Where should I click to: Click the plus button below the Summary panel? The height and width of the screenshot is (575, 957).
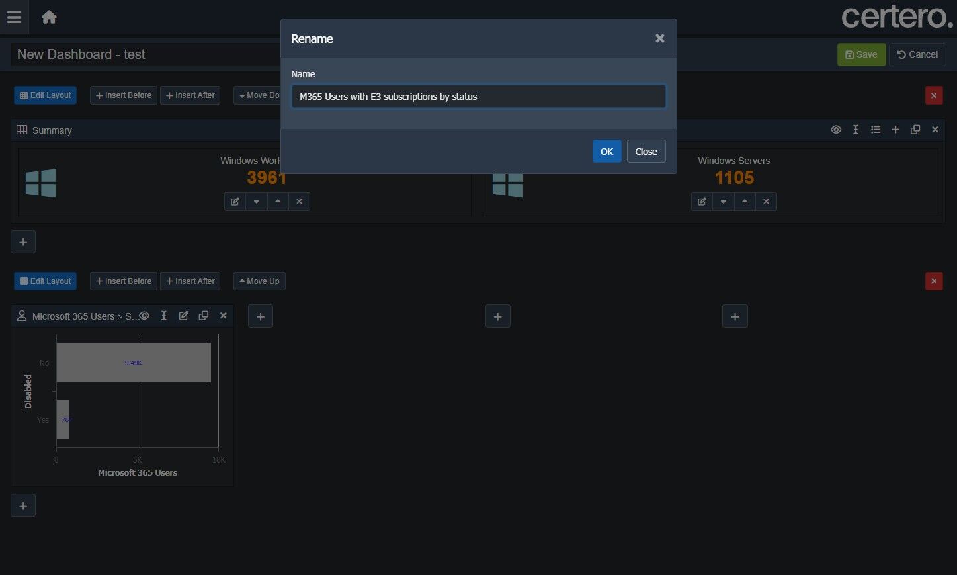[x=23, y=242]
